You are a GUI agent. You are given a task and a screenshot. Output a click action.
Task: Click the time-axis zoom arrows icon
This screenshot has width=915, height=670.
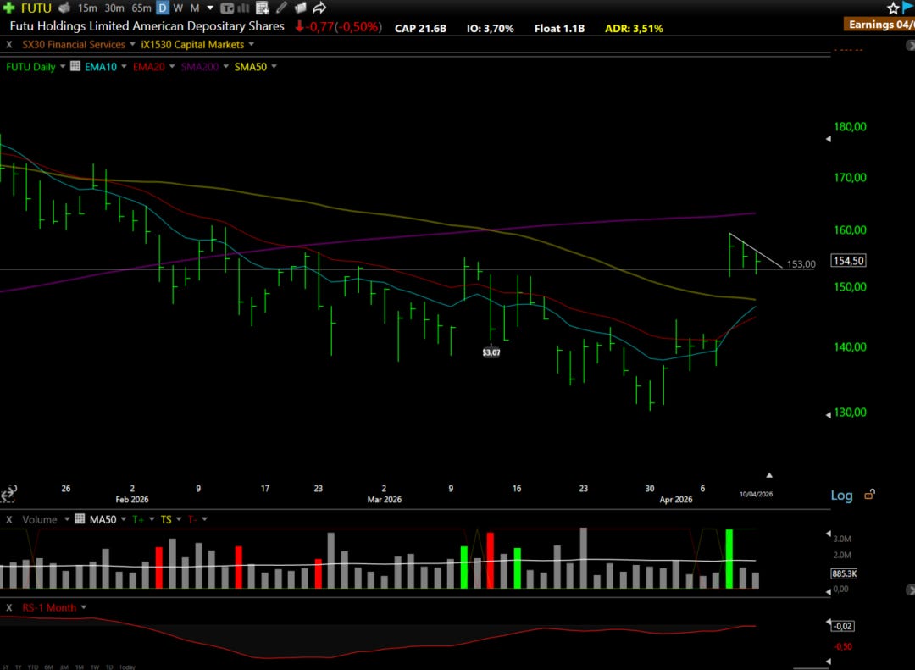(8, 495)
